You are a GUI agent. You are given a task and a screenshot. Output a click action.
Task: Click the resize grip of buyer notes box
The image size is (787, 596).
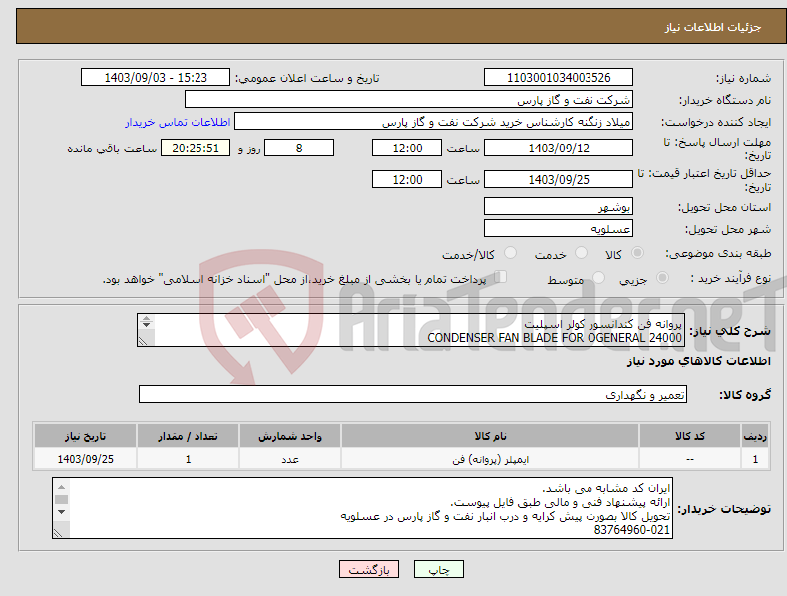[x=58, y=533]
